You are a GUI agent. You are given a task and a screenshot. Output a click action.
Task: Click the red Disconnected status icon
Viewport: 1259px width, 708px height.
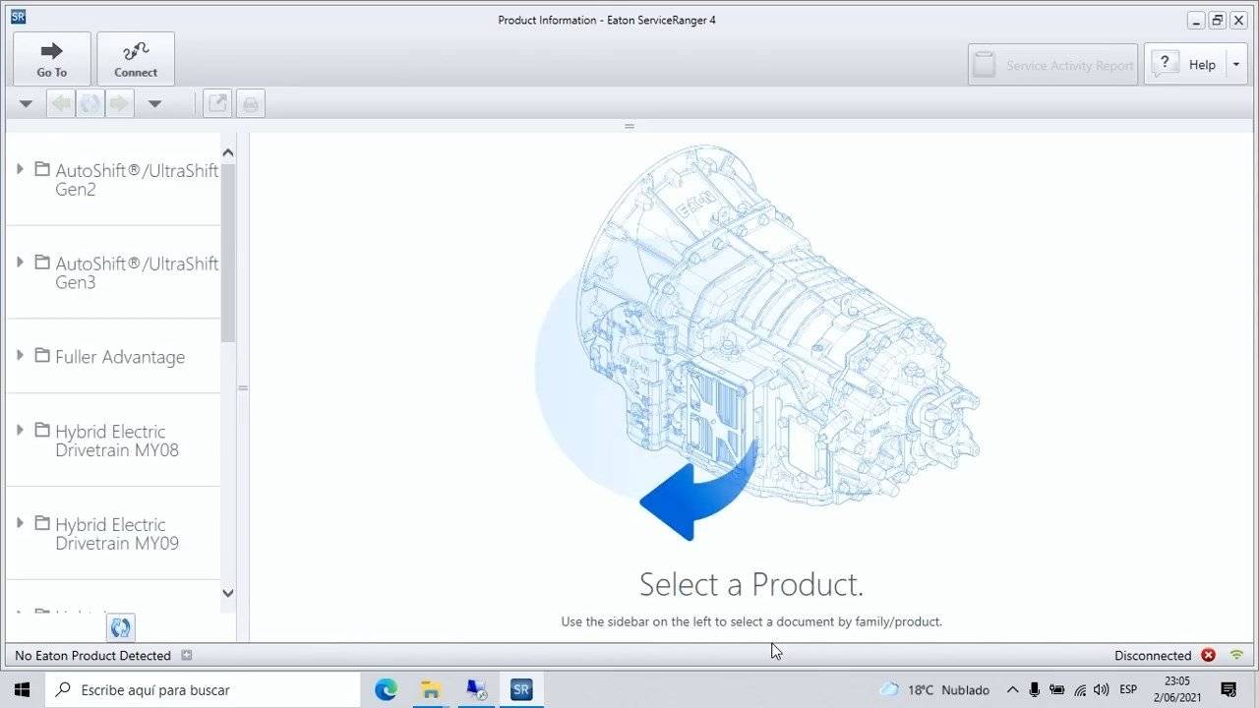point(1208,655)
